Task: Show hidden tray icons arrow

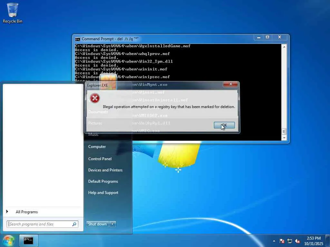Action: point(274,241)
